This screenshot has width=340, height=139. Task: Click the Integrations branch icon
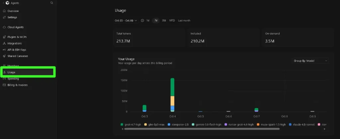(4, 43)
